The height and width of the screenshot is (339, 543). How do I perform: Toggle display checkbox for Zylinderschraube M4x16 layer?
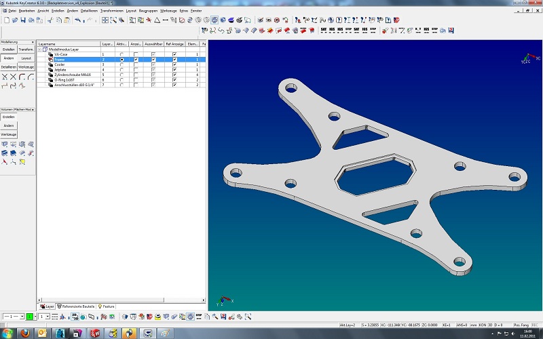click(136, 75)
